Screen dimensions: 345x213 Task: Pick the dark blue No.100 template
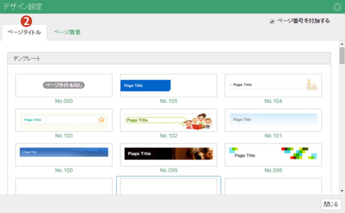pos(64,154)
